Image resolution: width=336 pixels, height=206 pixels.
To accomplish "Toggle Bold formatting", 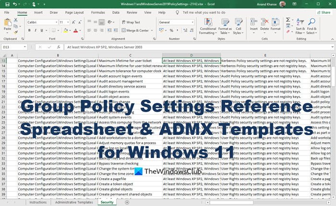I will (x=29, y=30).
